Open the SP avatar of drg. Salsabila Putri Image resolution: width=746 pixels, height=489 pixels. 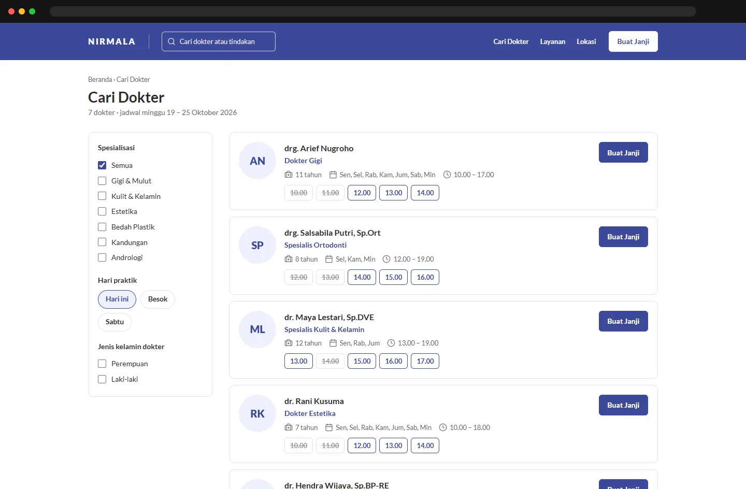[x=257, y=245]
